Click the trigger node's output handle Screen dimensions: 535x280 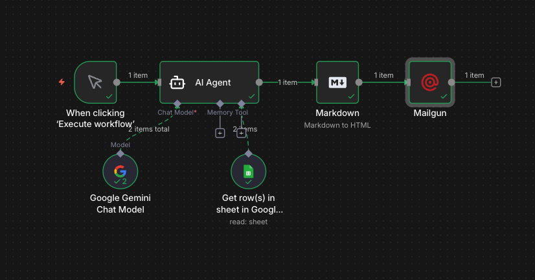point(117,82)
